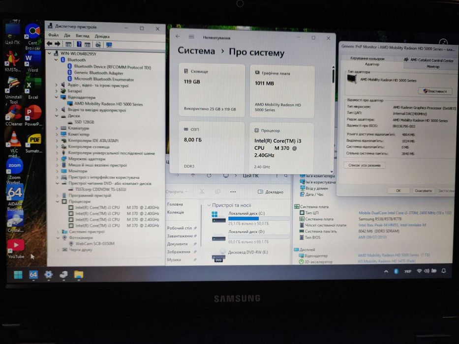Select WebCam SCB-0350M device
459x344 pixels.
(x=92, y=243)
